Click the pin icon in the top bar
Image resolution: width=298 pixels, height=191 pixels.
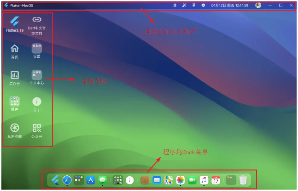pyautogui.click(x=193, y=6)
